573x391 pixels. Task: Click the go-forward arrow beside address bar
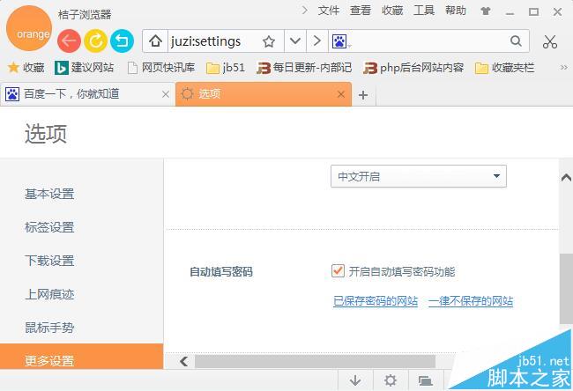coord(317,41)
